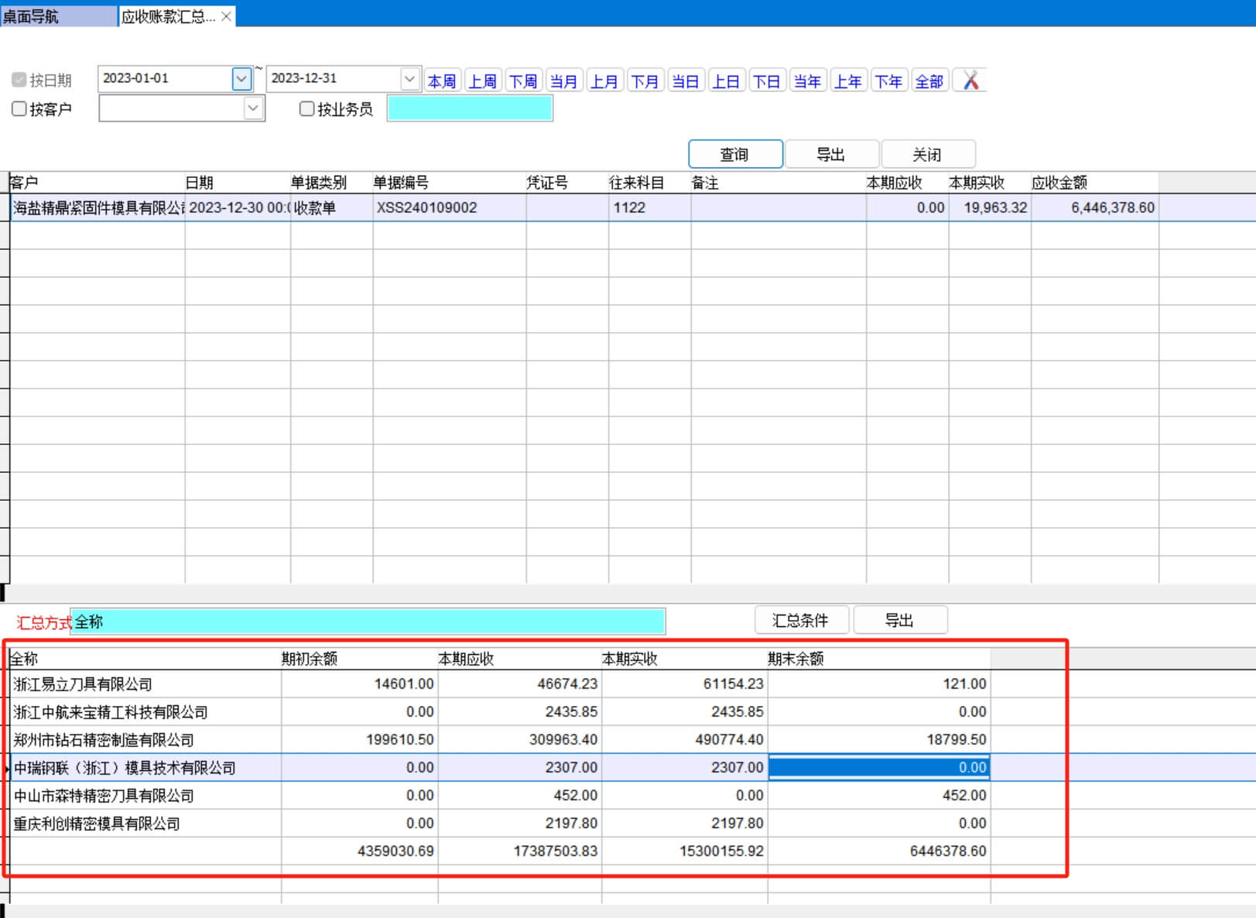Click the 关闭 button
The width and height of the screenshot is (1256, 918).
tap(927, 154)
